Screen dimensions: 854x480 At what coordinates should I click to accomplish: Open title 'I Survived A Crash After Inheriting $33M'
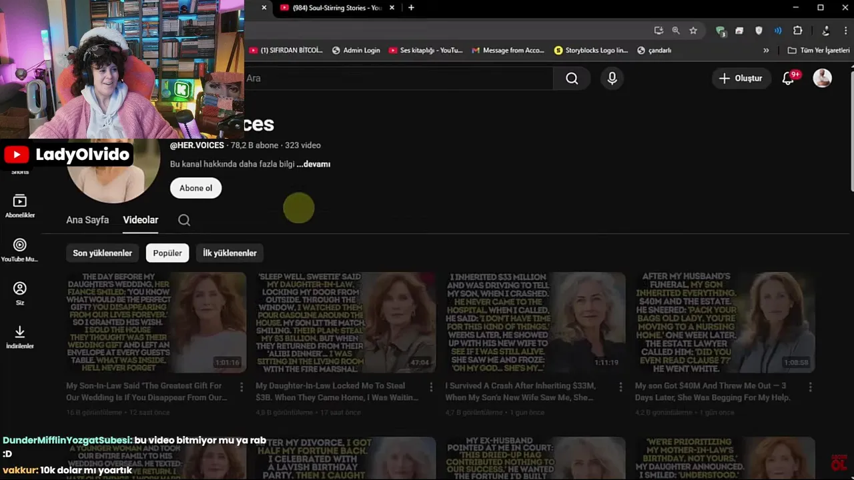[x=520, y=391]
